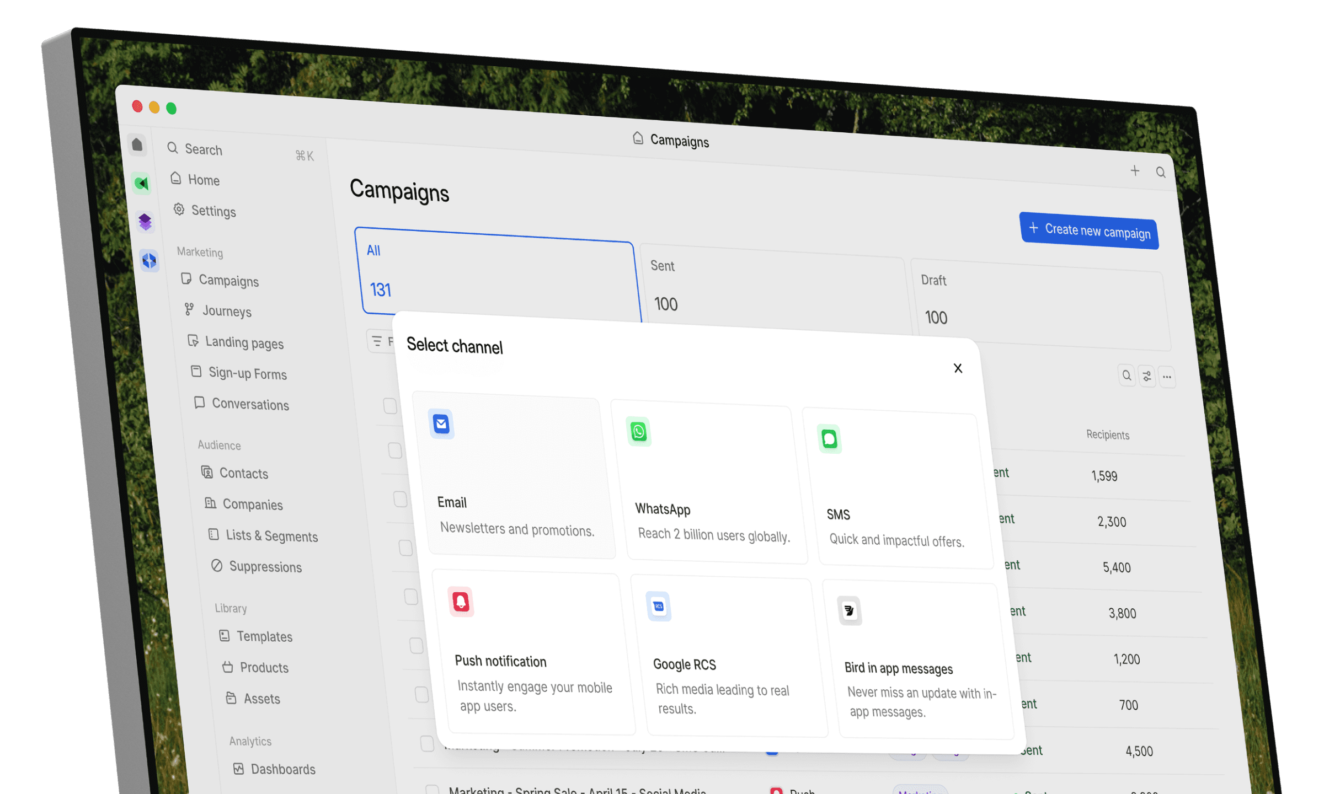This screenshot has height=794, width=1324.
Task: Open Settings from the sidebar
Action: pyautogui.click(x=205, y=210)
